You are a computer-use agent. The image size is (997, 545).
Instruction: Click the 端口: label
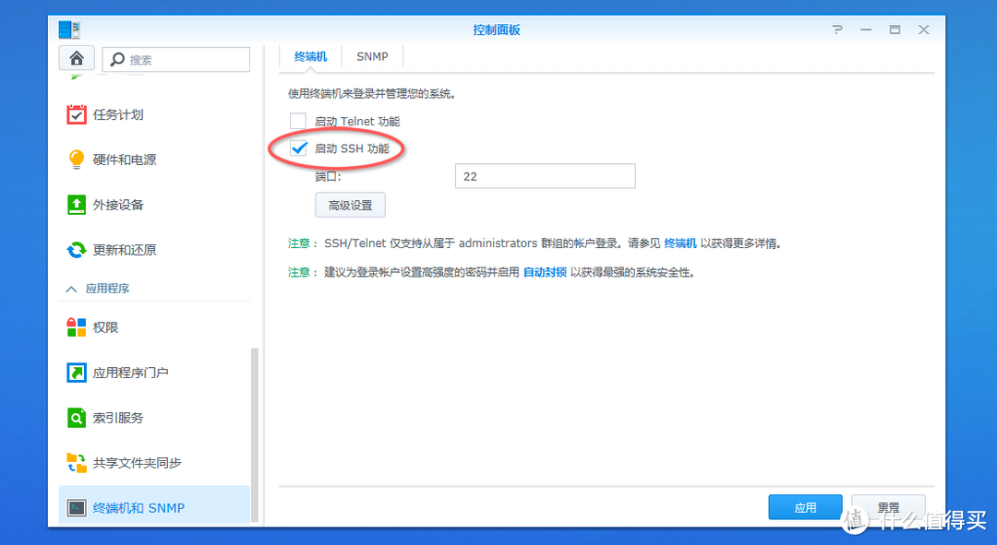(328, 176)
